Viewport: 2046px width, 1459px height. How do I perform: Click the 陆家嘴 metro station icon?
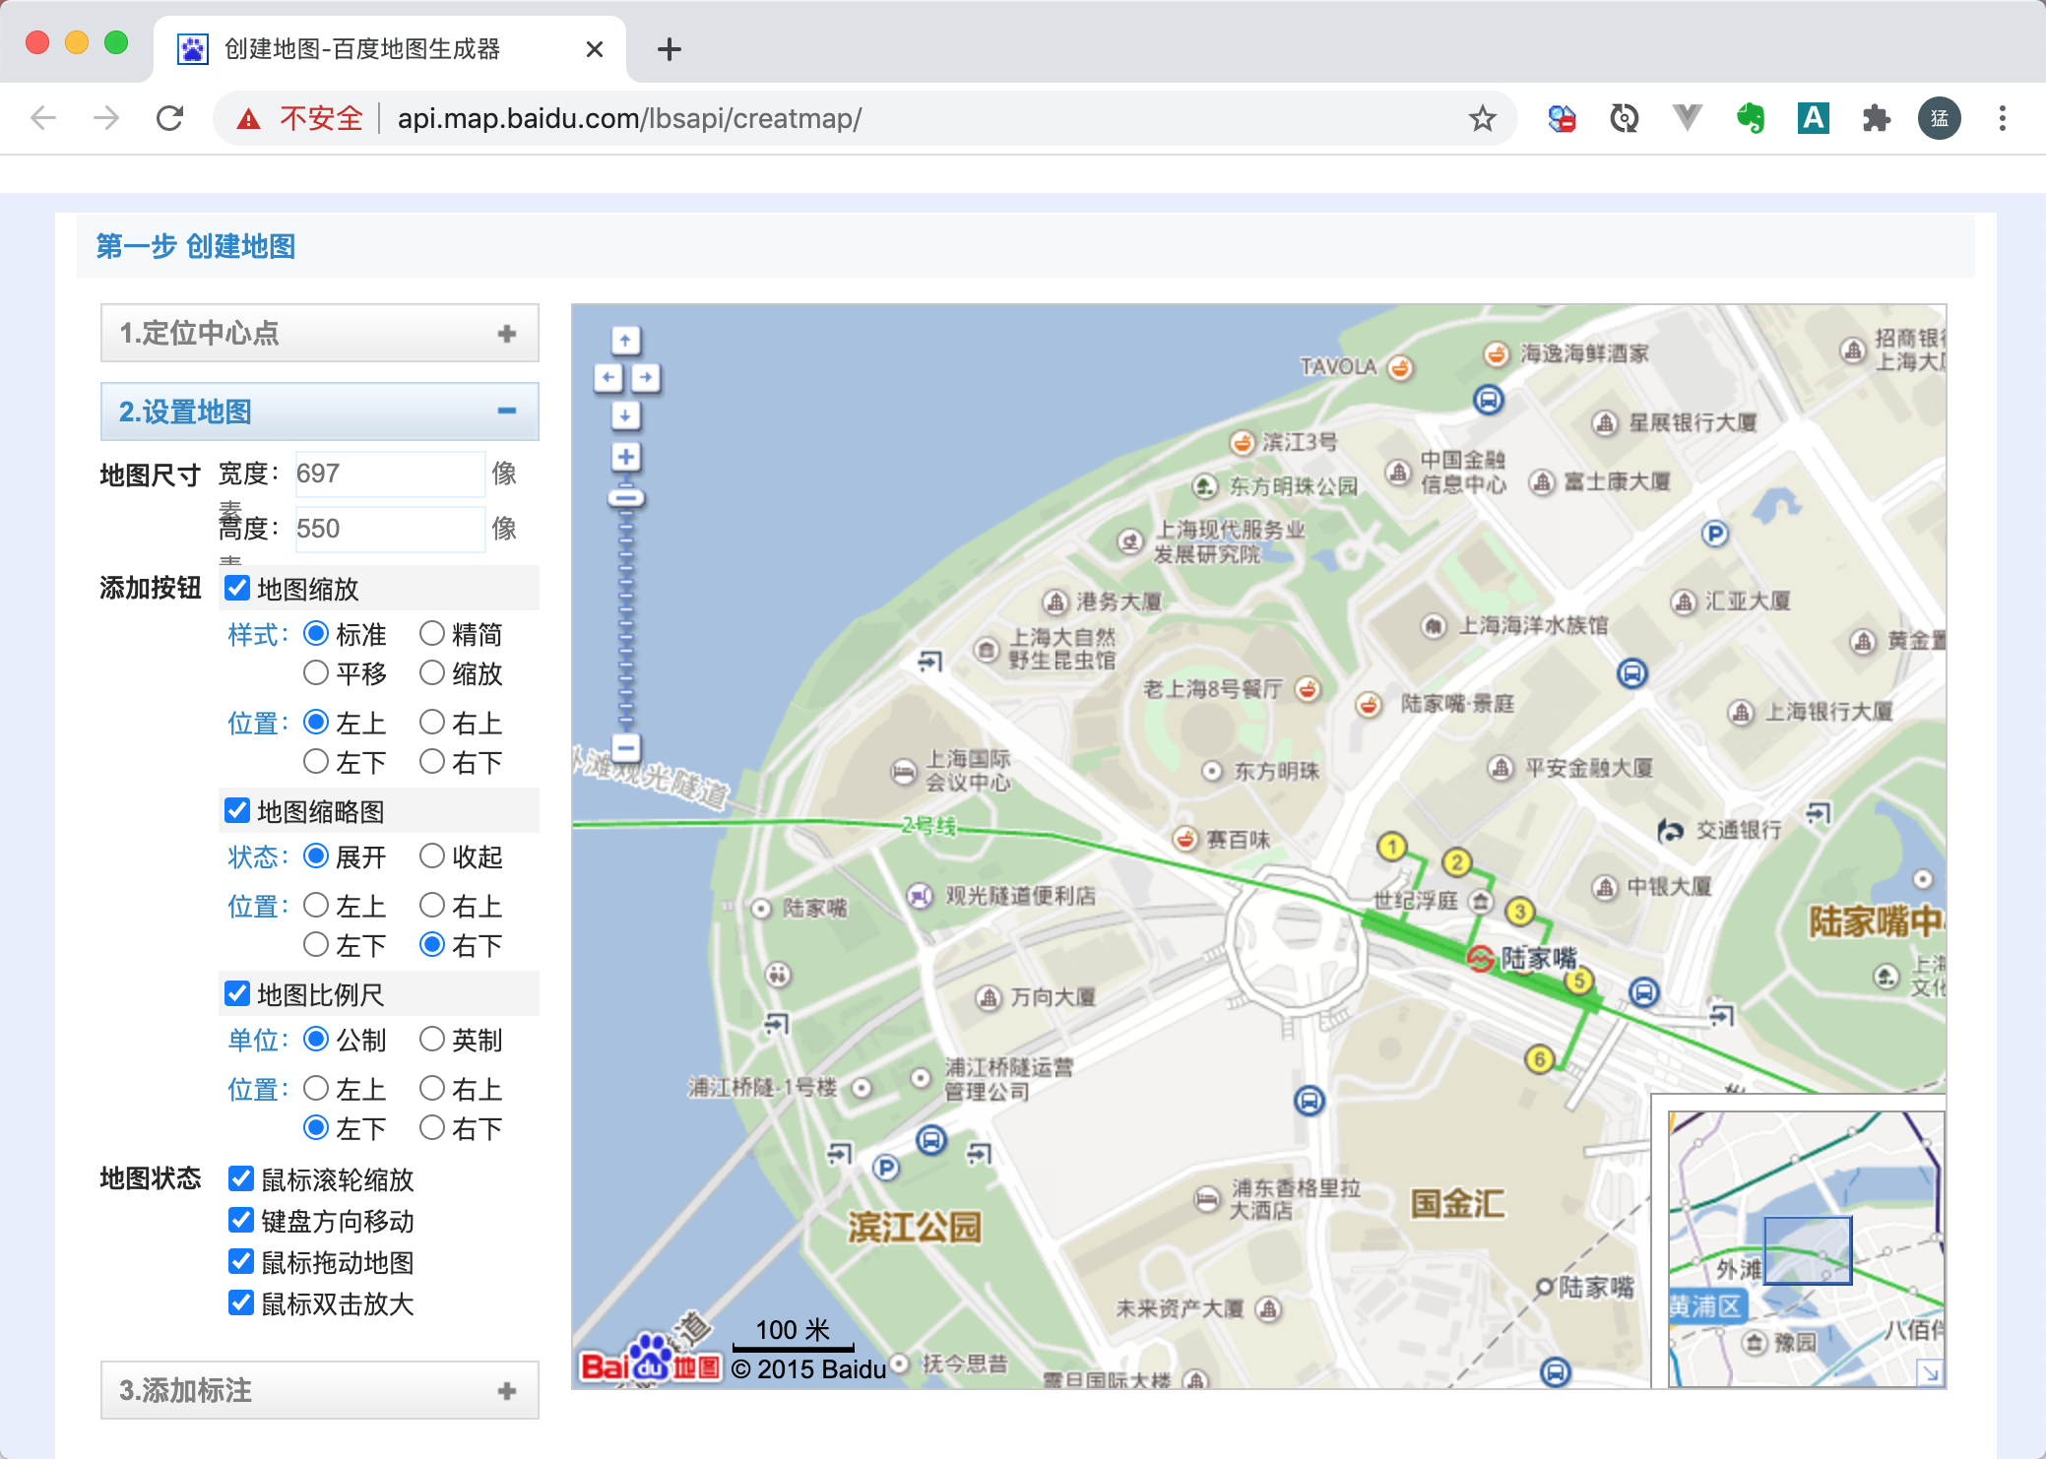point(1480,958)
